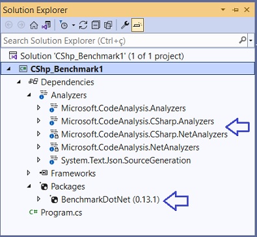Select the CShp_Benchmark1 project node
The image size is (257, 237).
(66, 69)
